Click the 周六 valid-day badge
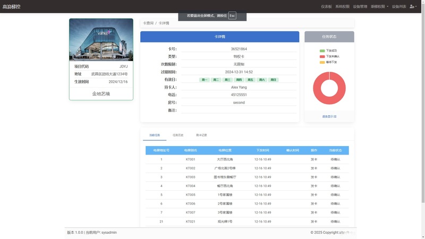The width and height of the screenshot is (425, 239). [261, 80]
